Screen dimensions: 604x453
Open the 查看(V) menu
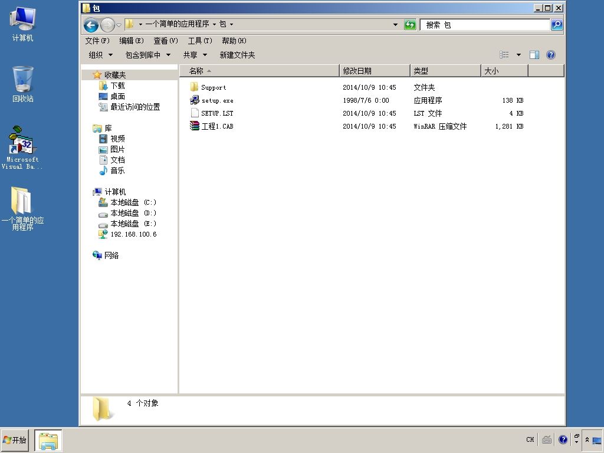coord(166,41)
